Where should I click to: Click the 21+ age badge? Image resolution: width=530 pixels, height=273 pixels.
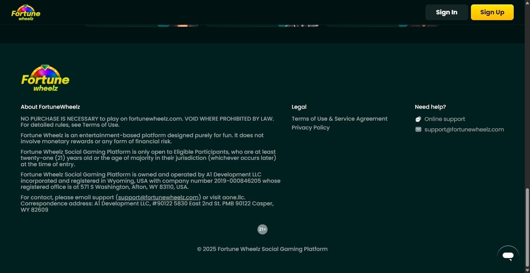[262, 229]
